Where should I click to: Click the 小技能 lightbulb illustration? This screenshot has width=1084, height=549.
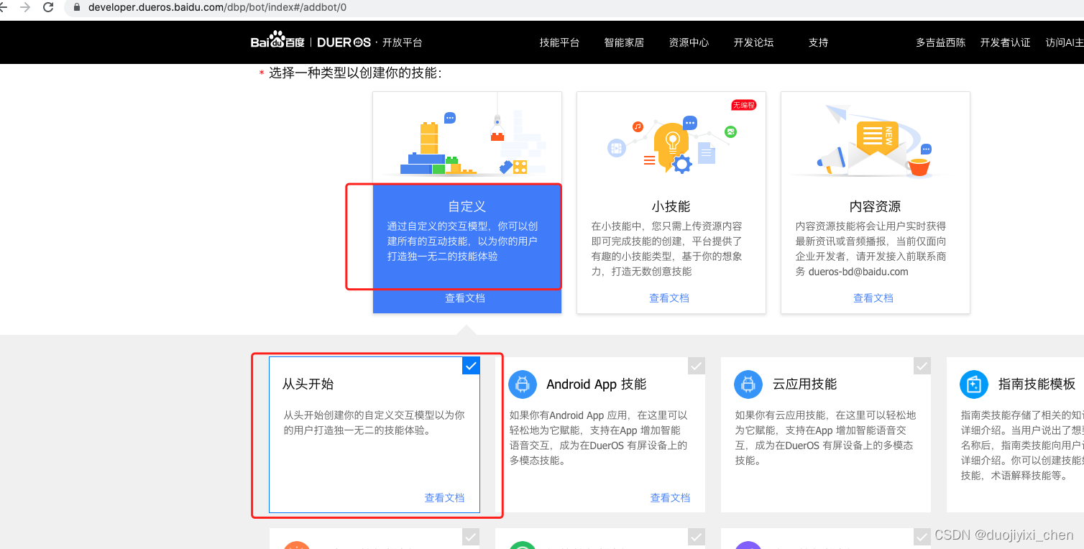[671, 144]
